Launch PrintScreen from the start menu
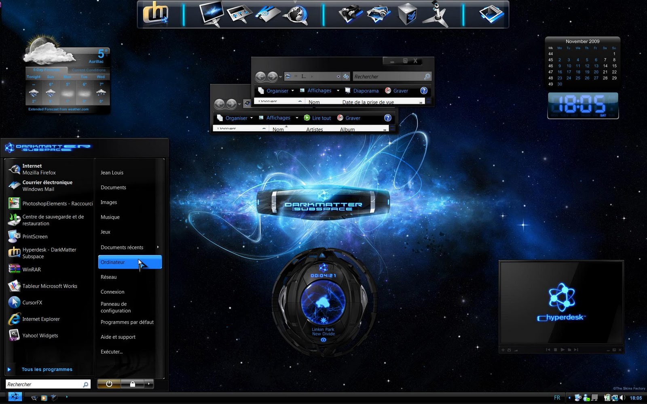The height and width of the screenshot is (404, 647). point(49,236)
